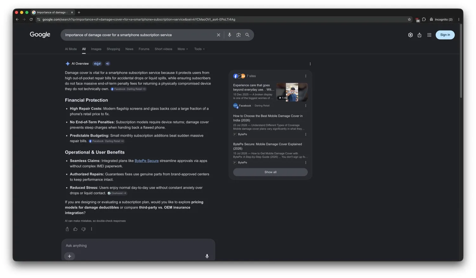Screen dimensions: 476x278
Task: Open a new browser tab
Action: click(79, 12)
